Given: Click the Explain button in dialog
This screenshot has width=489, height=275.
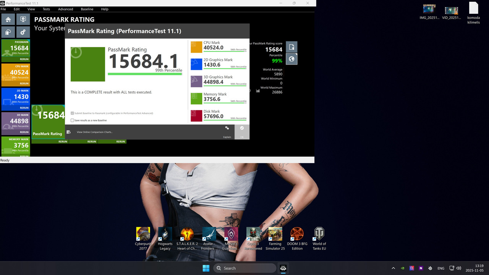Looking at the screenshot, I should (x=227, y=132).
